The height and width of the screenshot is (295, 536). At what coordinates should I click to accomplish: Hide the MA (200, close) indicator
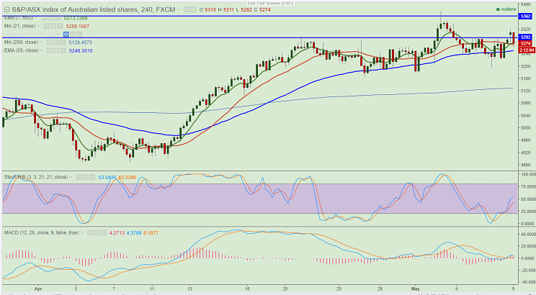point(49,42)
